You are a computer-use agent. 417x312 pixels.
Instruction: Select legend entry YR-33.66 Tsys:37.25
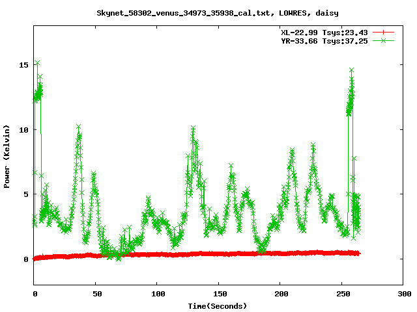[x=324, y=41]
